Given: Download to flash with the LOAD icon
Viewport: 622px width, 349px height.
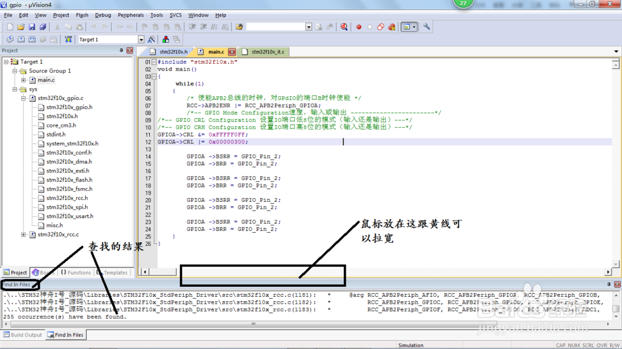Looking at the screenshot, I should tap(68, 39).
